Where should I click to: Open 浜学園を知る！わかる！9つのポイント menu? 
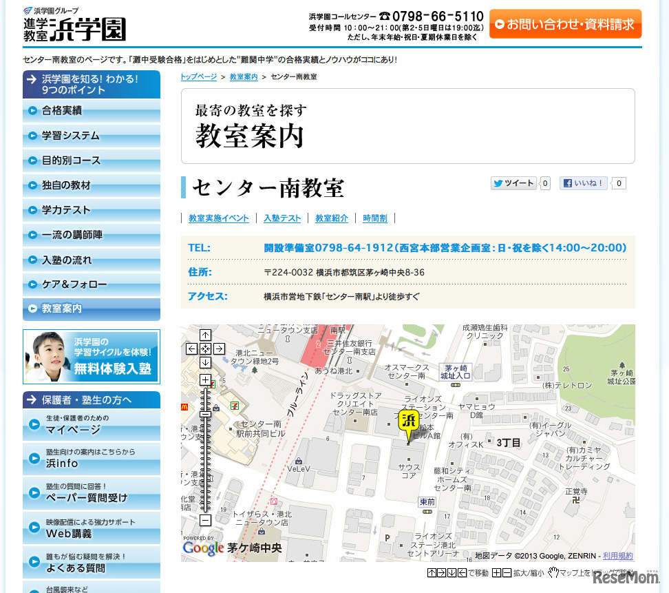[92, 85]
